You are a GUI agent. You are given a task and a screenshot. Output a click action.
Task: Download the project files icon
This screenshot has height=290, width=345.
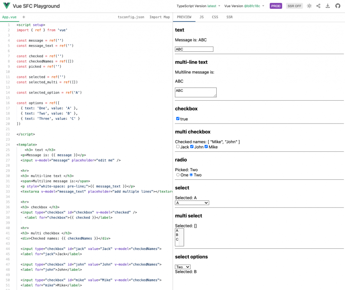pyautogui.click(x=327, y=6)
